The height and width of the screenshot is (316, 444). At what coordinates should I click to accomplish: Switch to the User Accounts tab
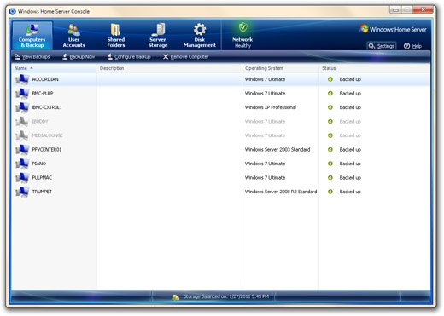point(74,35)
